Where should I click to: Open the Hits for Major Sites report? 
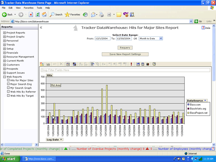22,80
